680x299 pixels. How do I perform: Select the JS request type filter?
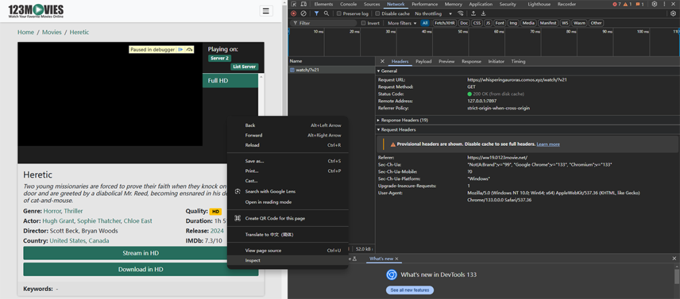point(488,23)
